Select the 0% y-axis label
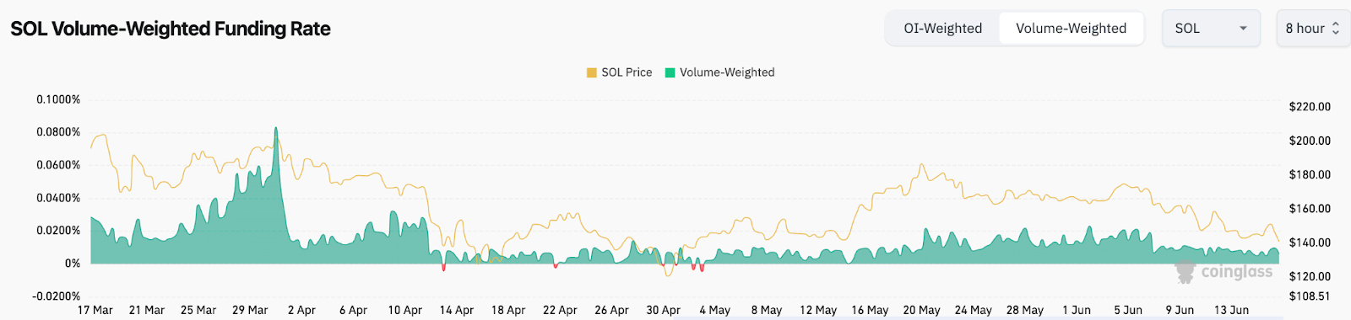The image size is (1351, 320). pos(73,264)
